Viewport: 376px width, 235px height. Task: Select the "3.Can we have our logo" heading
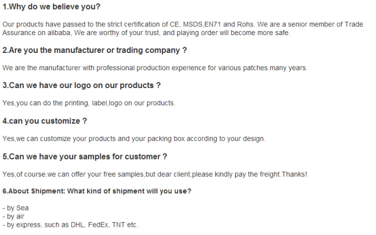pos(81,85)
